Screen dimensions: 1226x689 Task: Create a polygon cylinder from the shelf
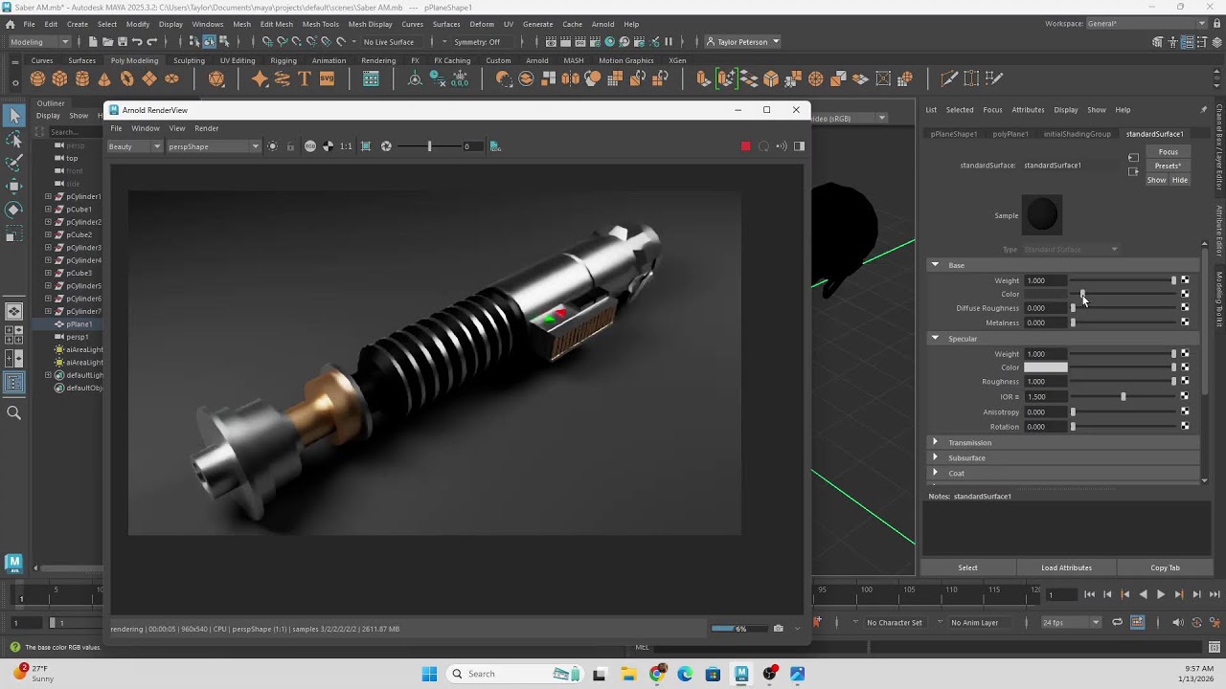pyautogui.click(x=82, y=79)
